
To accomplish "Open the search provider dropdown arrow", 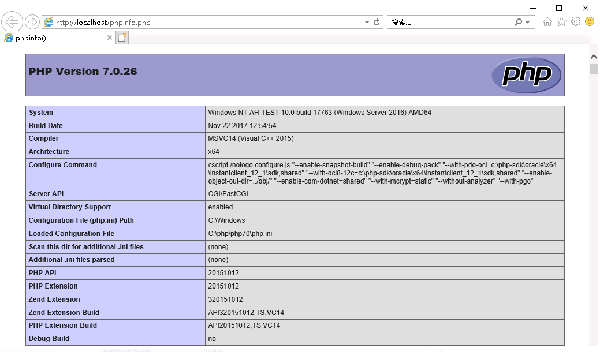I will (528, 23).
